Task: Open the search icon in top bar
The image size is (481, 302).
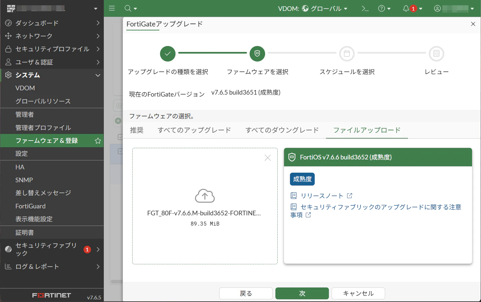Action: coord(128,8)
